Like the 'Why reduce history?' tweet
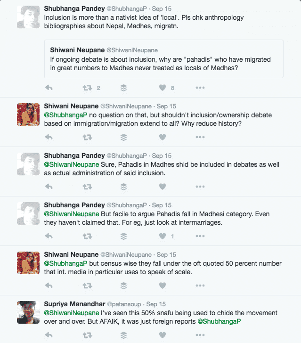The width and height of the screenshot is (301, 343). point(163,137)
